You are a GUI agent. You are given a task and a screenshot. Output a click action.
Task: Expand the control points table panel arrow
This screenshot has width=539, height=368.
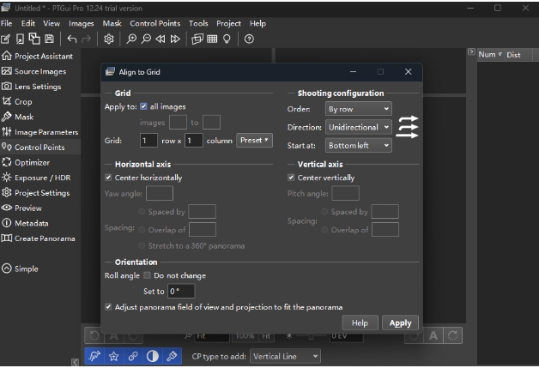point(471,51)
